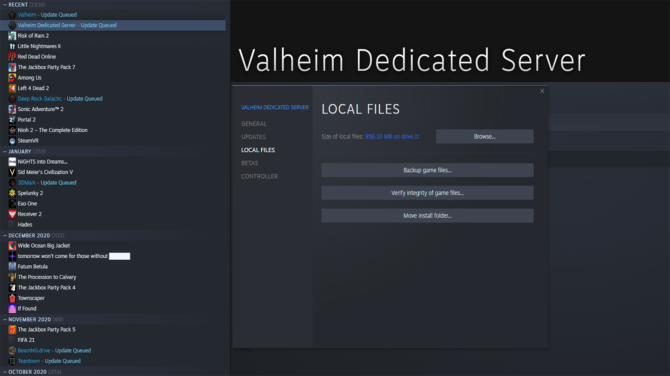This screenshot has width=670, height=376.
Task: Select Valheim Dedicated Server in the library list
Action: tap(67, 25)
